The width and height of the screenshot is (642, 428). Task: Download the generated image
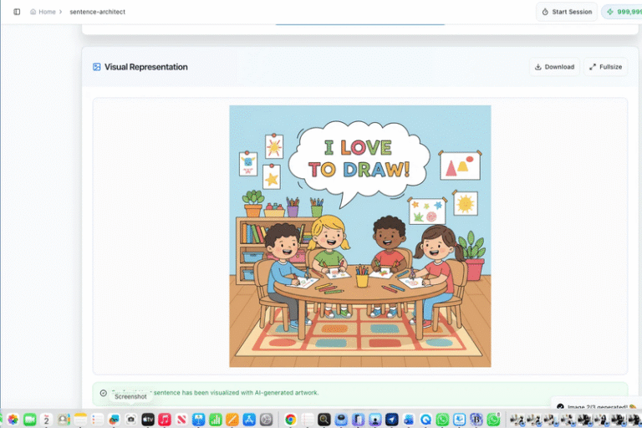(554, 67)
